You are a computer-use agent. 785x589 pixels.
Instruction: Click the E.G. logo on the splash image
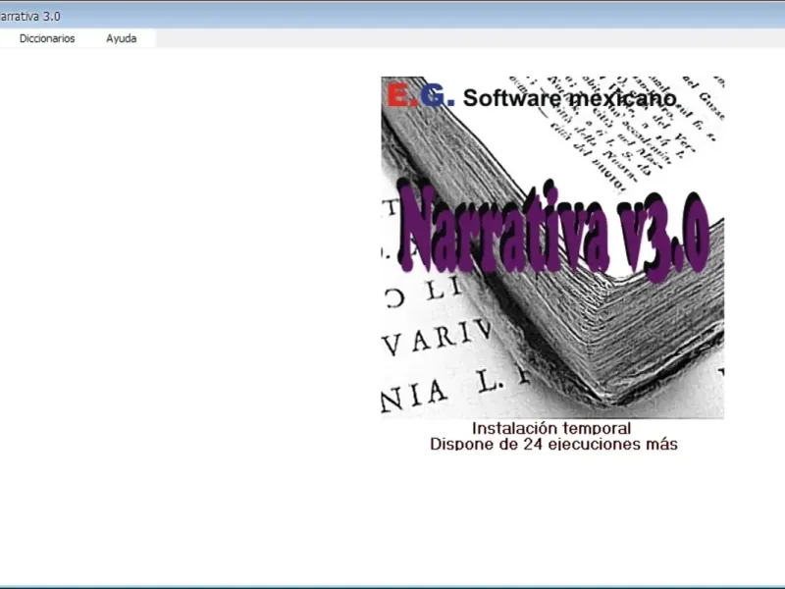[x=421, y=95]
